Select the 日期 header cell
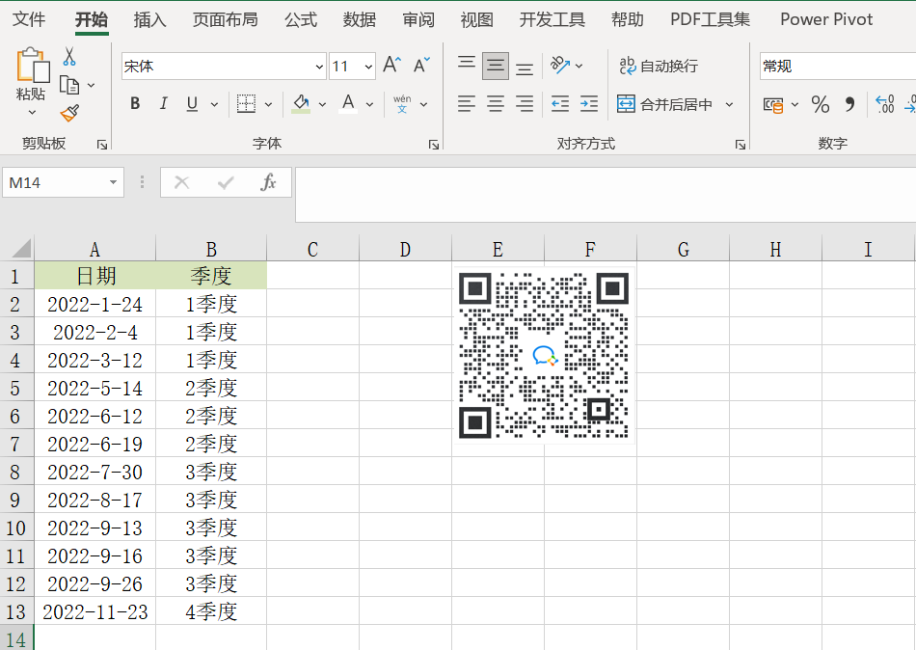 click(95, 276)
